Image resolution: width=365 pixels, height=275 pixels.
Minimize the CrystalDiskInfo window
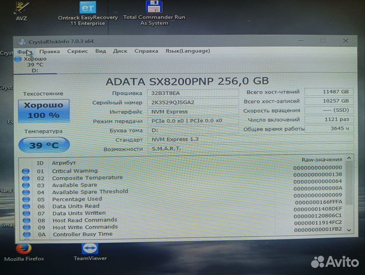[301, 41]
